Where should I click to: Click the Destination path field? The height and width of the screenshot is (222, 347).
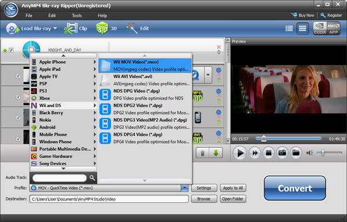(x=109, y=199)
